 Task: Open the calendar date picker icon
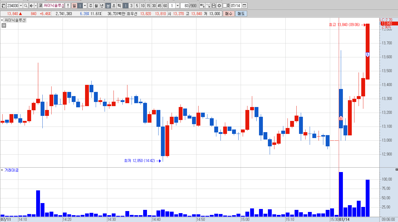point(244,6)
